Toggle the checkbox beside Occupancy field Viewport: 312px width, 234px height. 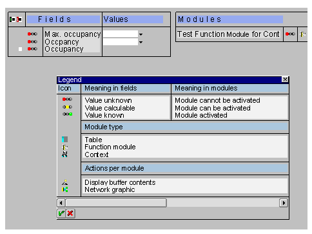[20, 49]
